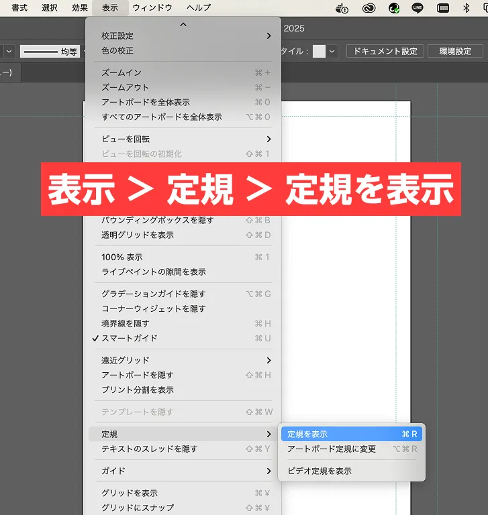Click the Wi-Fi icon in the menu bar

click(486, 8)
